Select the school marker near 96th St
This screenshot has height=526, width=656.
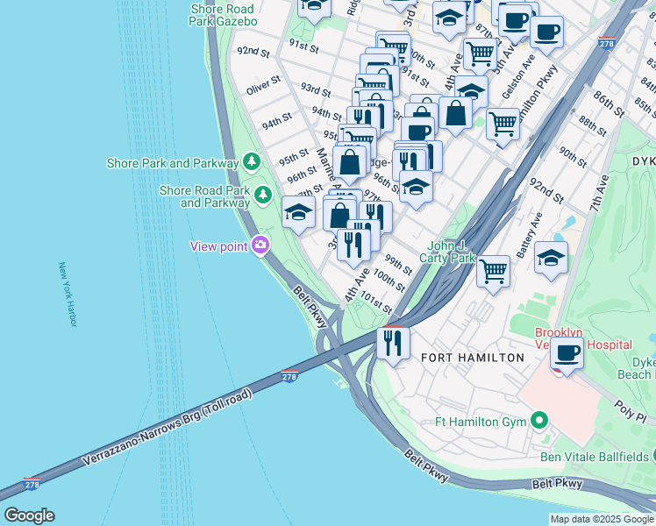(416, 189)
